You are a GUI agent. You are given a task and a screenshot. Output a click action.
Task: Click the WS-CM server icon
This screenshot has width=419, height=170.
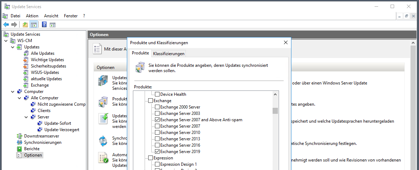(x=12, y=41)
